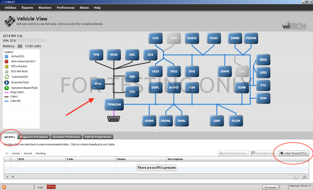This screenshot has width=313, height=190.
Task: Click the print icon below DTC table
Action: (296, 177)
